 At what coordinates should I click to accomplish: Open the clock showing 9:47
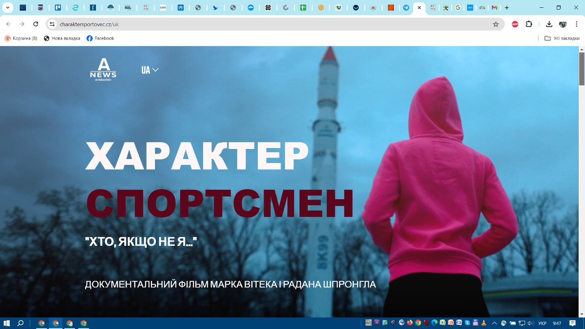(557, 323)
